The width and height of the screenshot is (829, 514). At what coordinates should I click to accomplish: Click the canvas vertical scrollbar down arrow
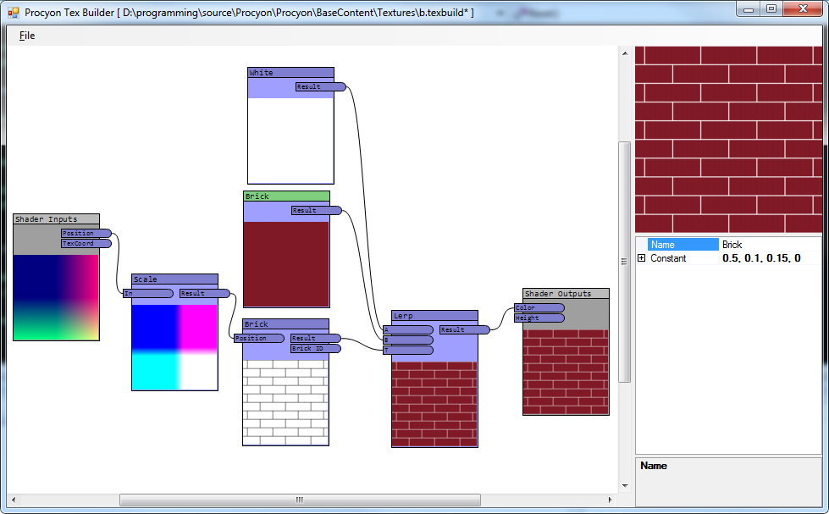click(626, 486)
